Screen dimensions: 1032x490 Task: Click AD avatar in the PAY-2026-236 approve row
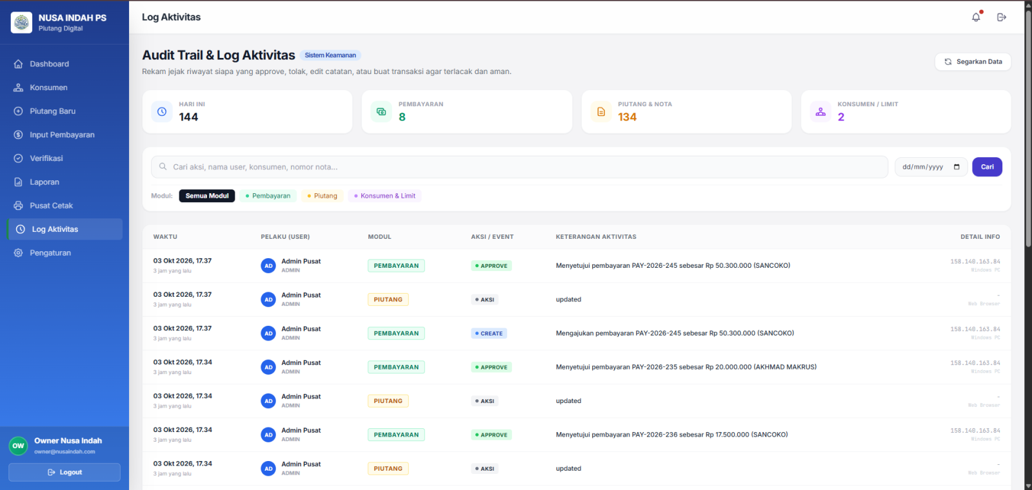[x=268, y=435]
